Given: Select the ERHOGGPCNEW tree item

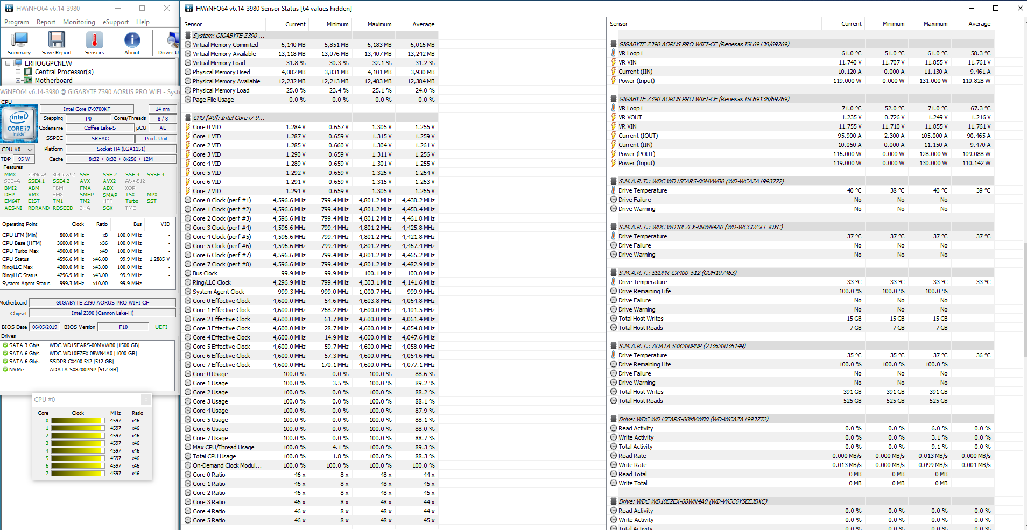Looking at the screenshot, I should (x=48, y=63).
